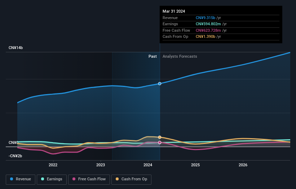
Task: Toggle the Cash From Op legend series
Action: click(131, 179)
